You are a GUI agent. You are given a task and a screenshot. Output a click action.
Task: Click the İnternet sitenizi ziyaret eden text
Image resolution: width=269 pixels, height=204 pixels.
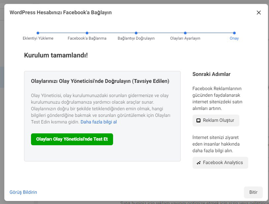click(x=216, y=144)
